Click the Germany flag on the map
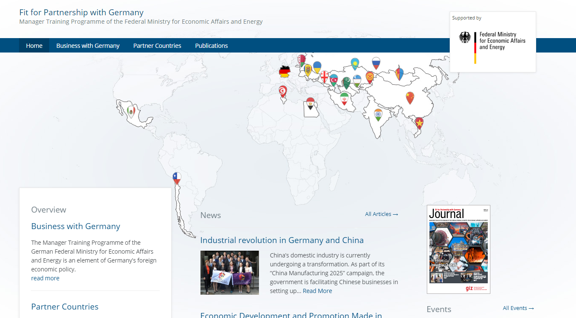 pyautogui.click(x=284, y=72)
